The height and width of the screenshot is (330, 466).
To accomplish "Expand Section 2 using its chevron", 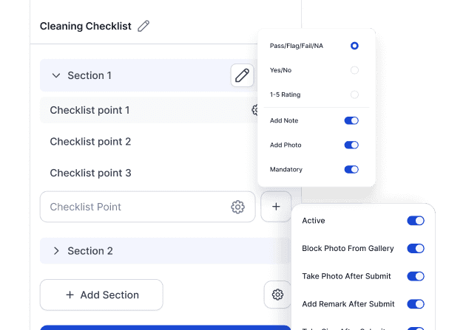I will [55, 251].
